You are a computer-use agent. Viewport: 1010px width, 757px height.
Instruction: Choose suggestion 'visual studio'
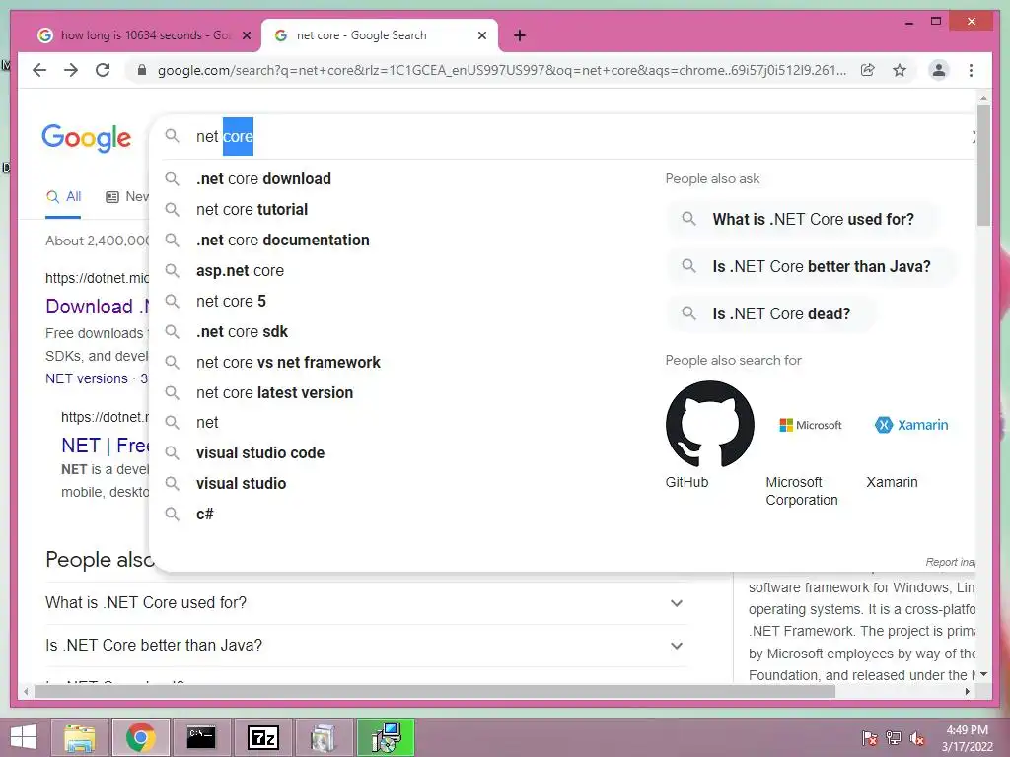241,483
